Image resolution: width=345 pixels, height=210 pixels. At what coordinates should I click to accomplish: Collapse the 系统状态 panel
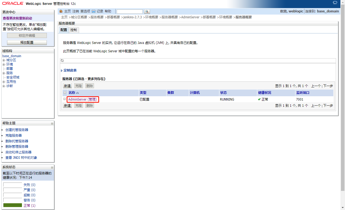[52, 167]
